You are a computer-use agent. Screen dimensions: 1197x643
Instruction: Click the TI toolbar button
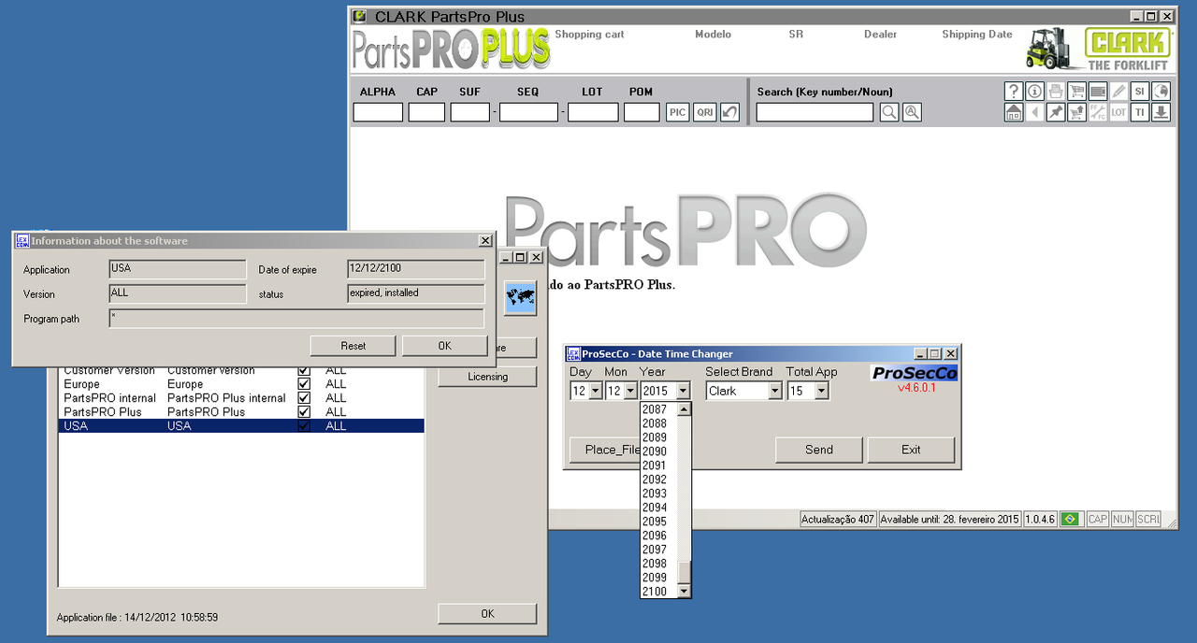pyautogui.click(x=1139, y=113)
